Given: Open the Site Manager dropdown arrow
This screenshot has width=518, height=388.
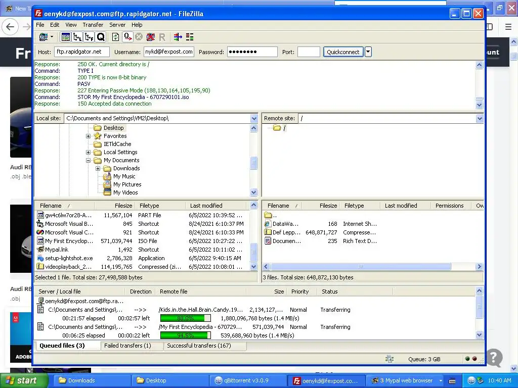Looking at the screenshot, I should pyautogui.click(x=52, y=37).
